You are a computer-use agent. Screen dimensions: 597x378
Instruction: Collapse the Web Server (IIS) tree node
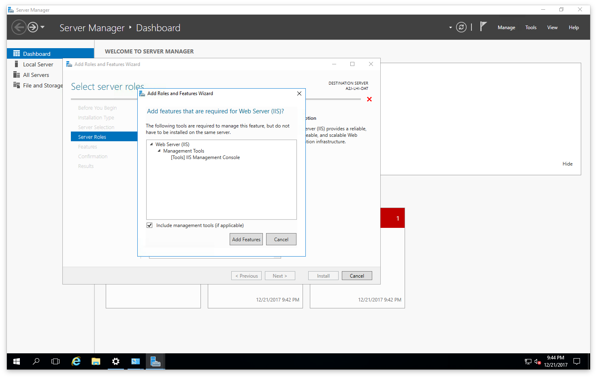point(151,144)
